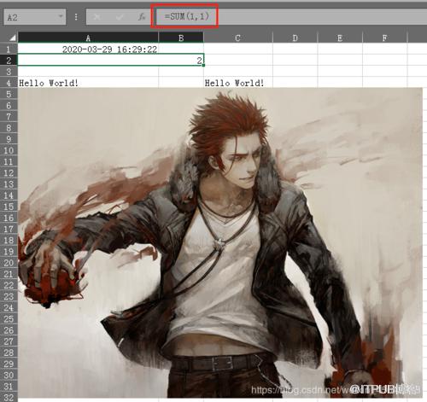Click the three-dot handle beside the Name Box
Viewport: 427px width, 402px height.
pyautogui.click(x=76, y=17)
